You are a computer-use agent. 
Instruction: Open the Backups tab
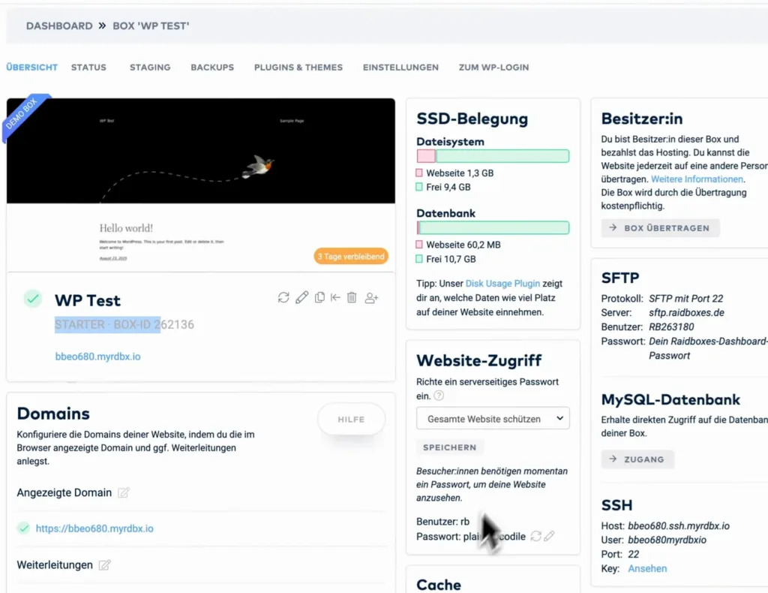tap(212, 67)
